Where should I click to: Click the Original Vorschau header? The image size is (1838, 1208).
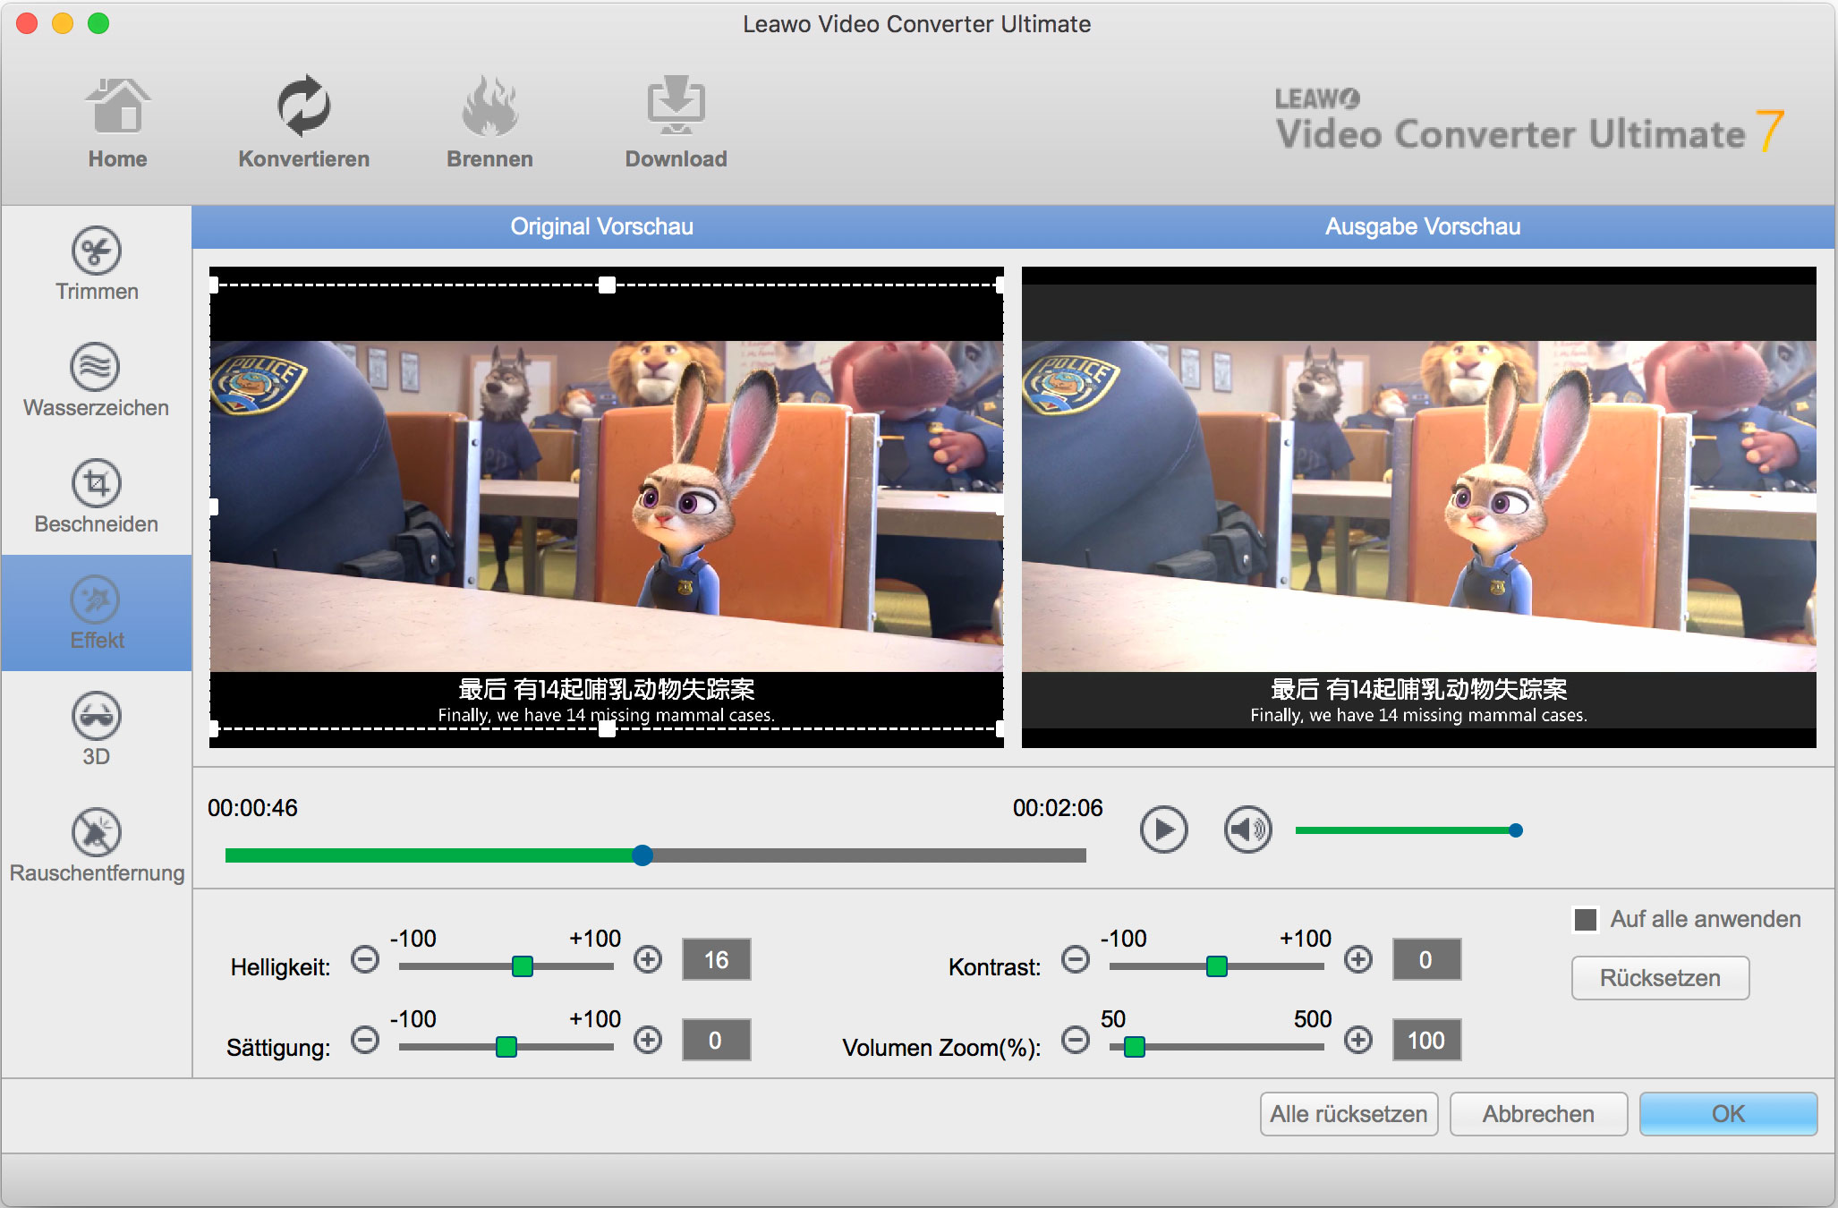[601, 226]
